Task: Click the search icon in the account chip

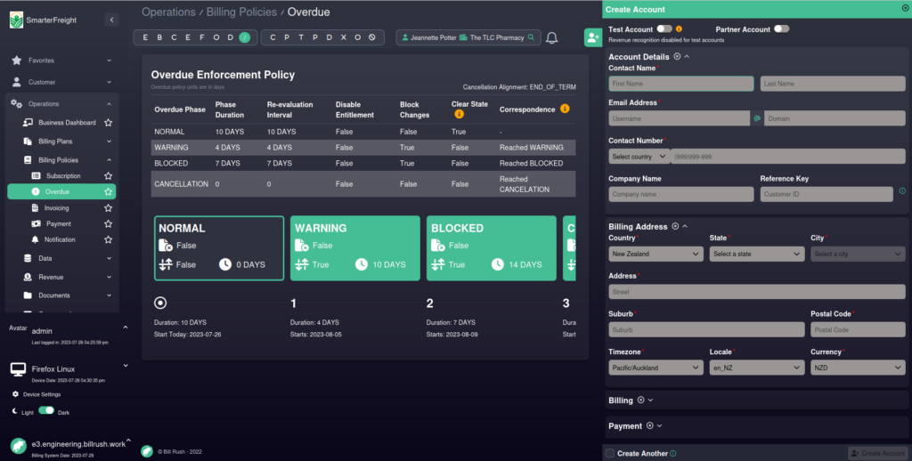Action: tap(531, 37)
